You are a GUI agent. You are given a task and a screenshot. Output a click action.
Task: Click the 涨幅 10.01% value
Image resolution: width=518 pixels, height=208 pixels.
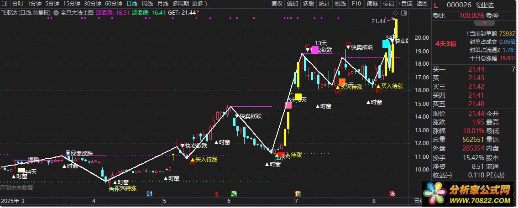473,131
